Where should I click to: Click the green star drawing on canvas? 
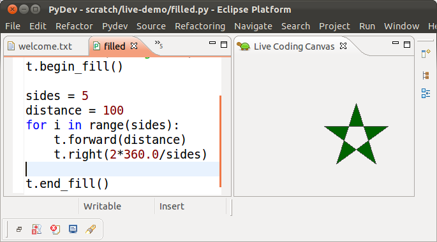(x=356, y=134)
